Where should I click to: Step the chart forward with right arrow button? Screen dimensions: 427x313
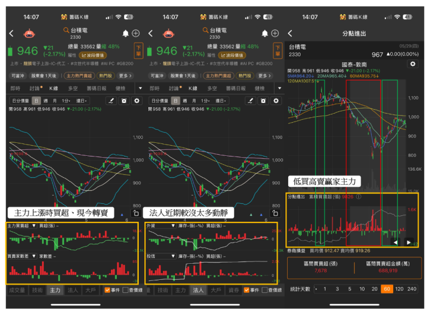(x=408, y=242)
